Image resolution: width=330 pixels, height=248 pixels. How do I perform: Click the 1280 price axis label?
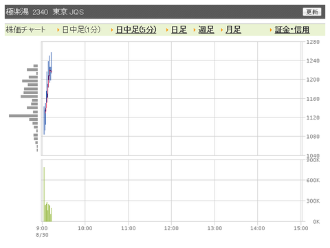point(313,42)
